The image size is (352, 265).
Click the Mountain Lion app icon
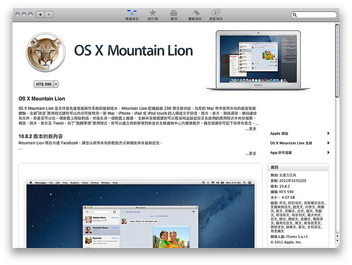[x=46, y=52]
